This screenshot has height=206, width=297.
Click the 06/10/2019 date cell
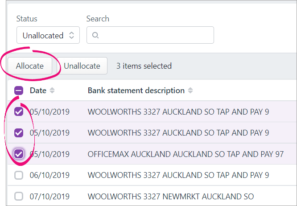pos(49,176)
